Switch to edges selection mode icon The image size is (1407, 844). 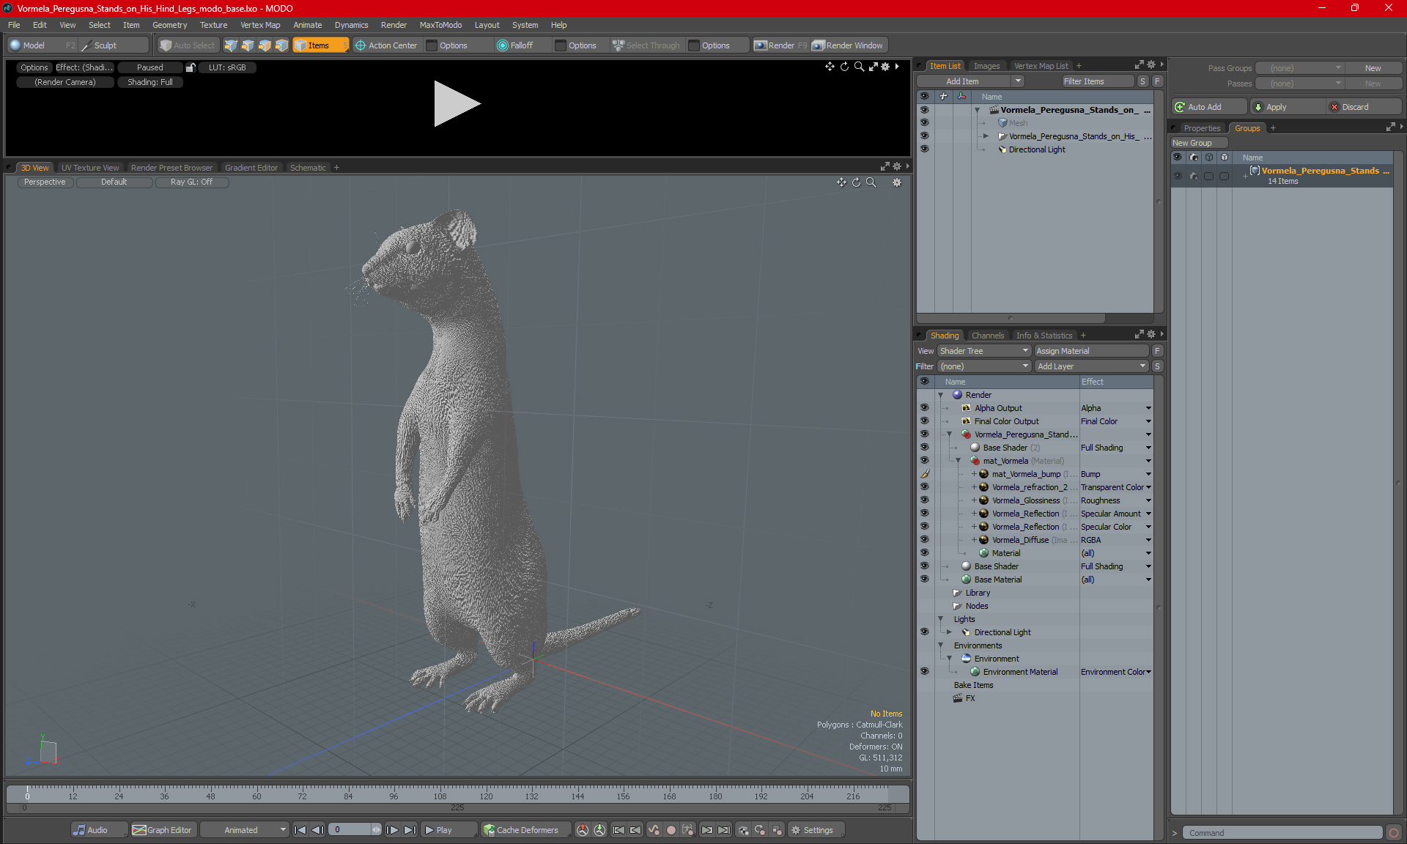pyautogui.click(x=248, y=45)
